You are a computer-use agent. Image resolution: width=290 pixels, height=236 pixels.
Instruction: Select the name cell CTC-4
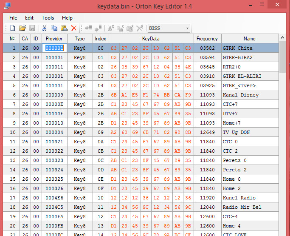click(x=250, y=216)
